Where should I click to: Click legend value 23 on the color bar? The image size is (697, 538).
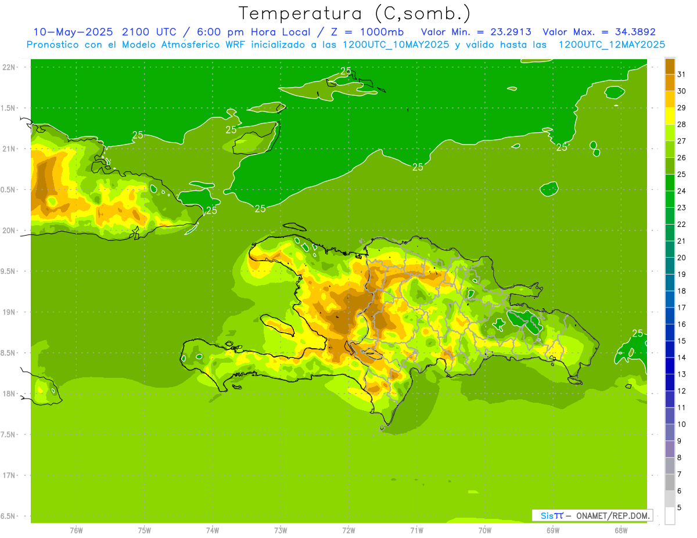click(x=681, y=208)
